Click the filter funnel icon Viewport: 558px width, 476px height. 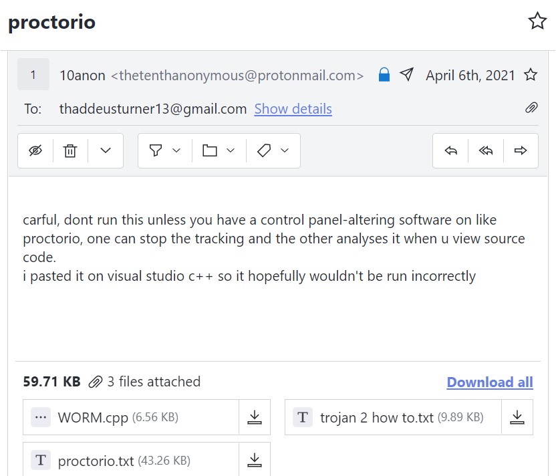point(156,150)
